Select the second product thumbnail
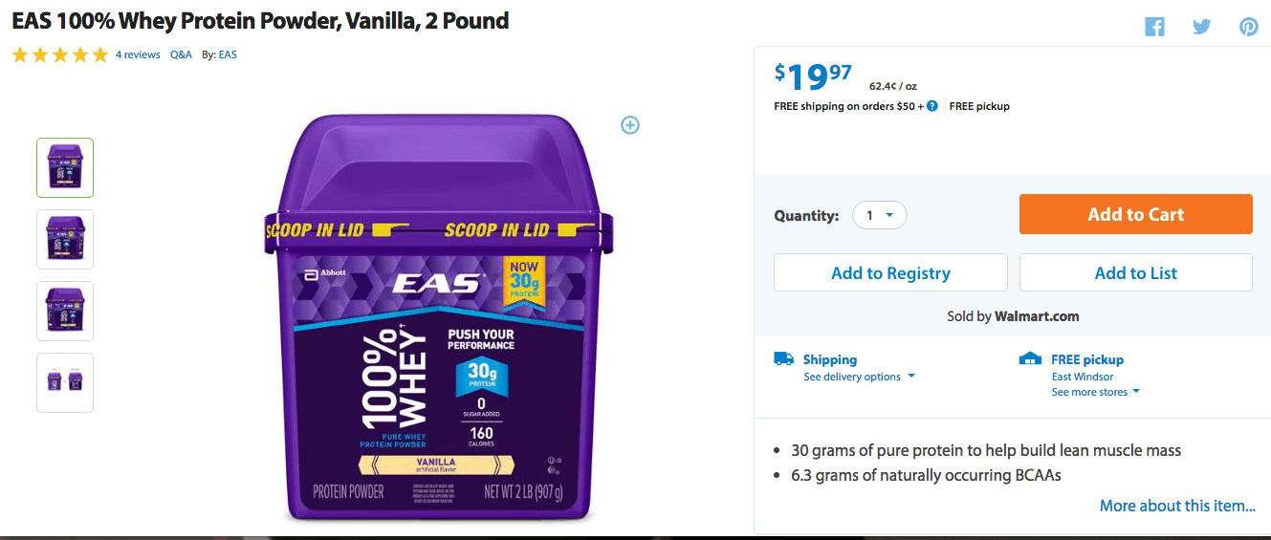Screen dimensions: 1271x540 point(65,239)
